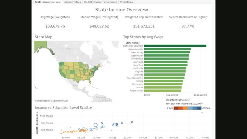Select the Illinois bar
The width and height of the screenshot is (247, 139).
click(163, 81)
